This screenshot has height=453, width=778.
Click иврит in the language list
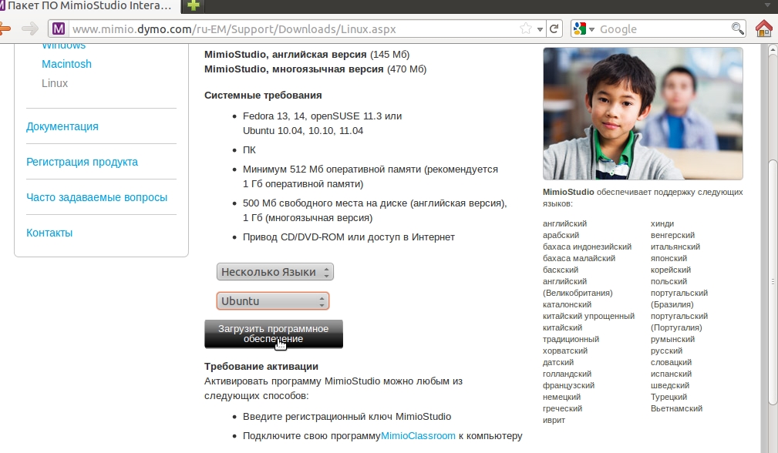554,421
